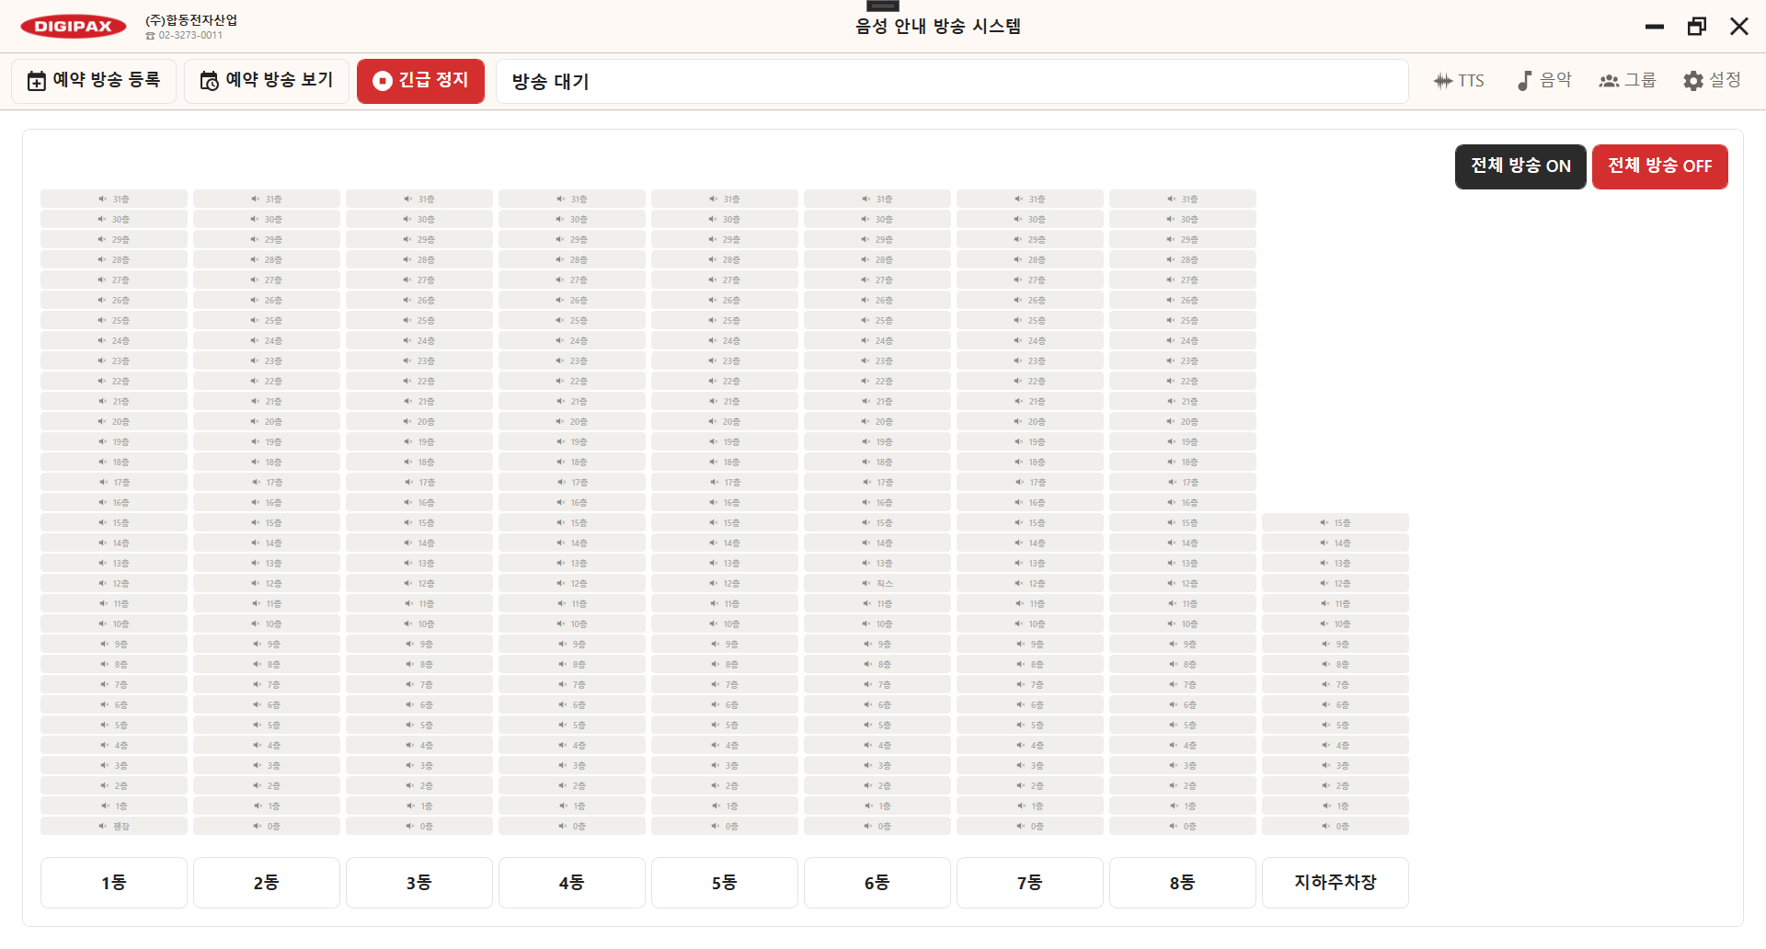Select the 6동 building button
Image resolution: width=1766 pixels, height=949 pixels.
(x=877, y=883)
